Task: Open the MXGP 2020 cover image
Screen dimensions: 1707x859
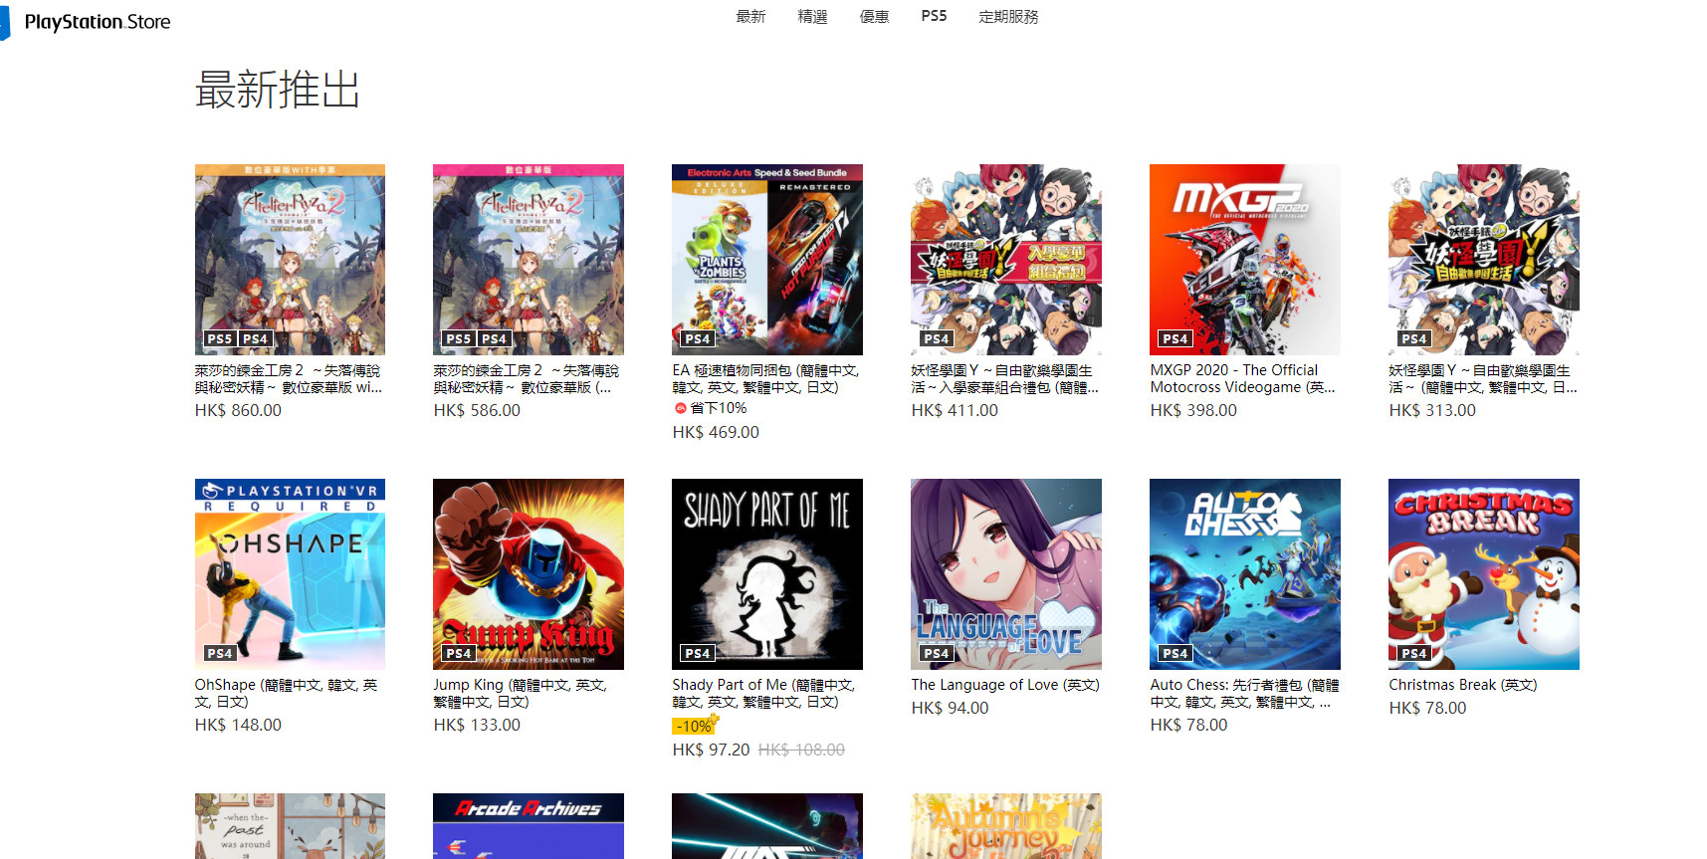Action: pyautogui.click(x=1245, y=260)
